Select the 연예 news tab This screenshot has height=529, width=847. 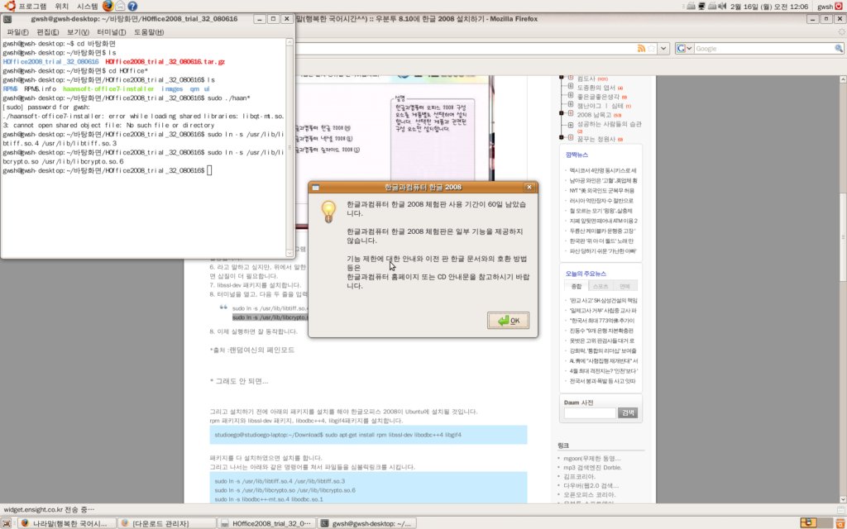click(x=625, y=286)
